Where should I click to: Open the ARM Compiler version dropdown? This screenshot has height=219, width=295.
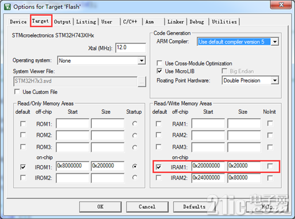275,42
